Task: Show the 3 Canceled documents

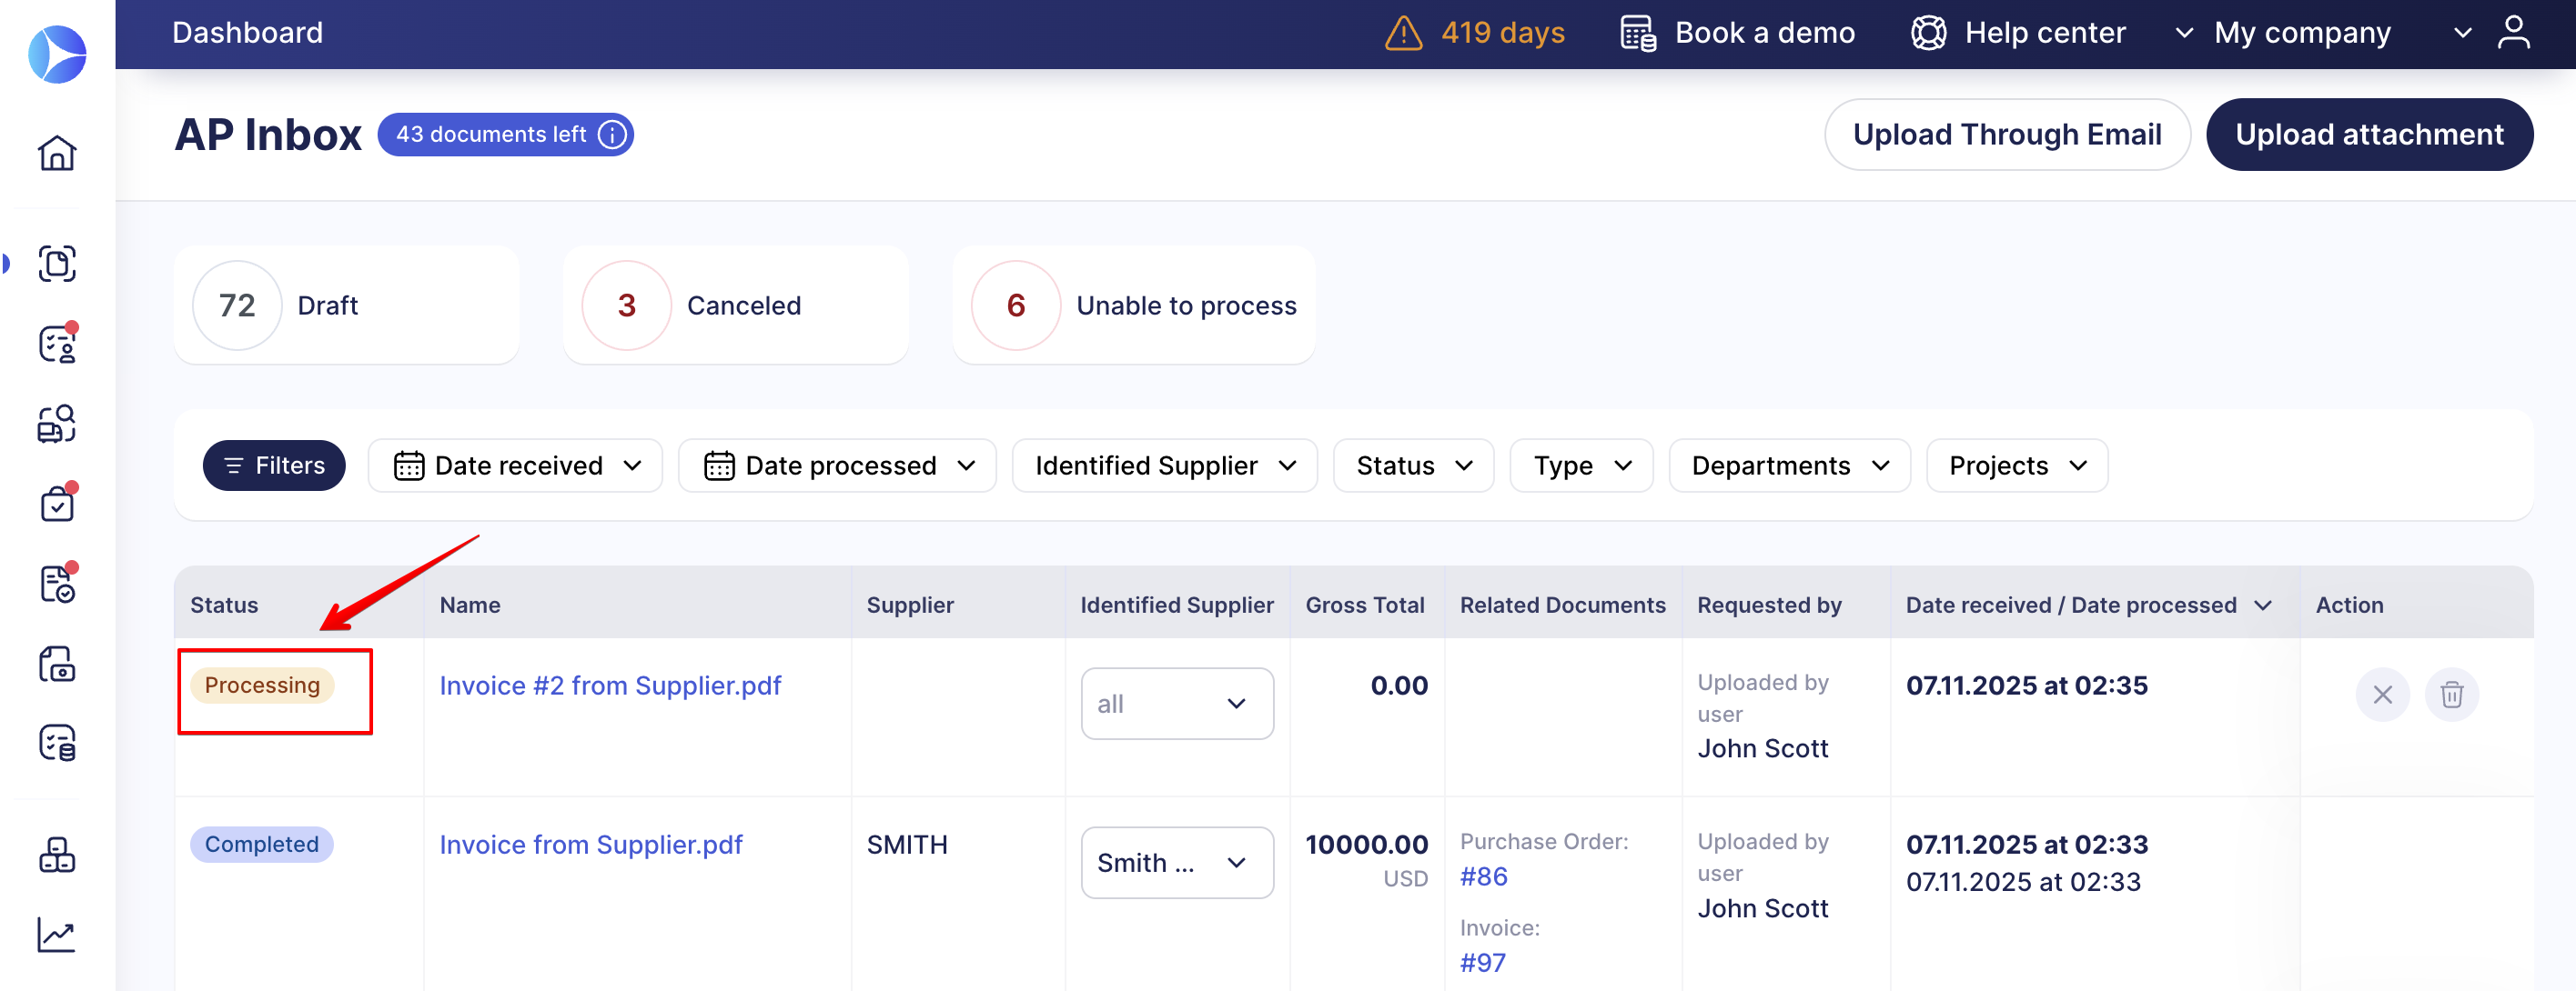Action: (x=735, y=305)
